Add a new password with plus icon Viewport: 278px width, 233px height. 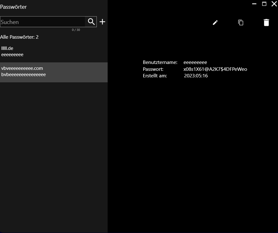102,22
